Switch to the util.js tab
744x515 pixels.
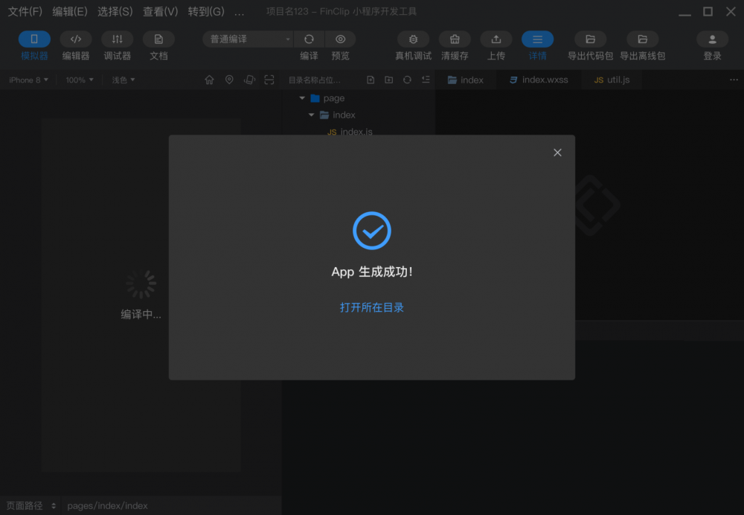(612, 80)
